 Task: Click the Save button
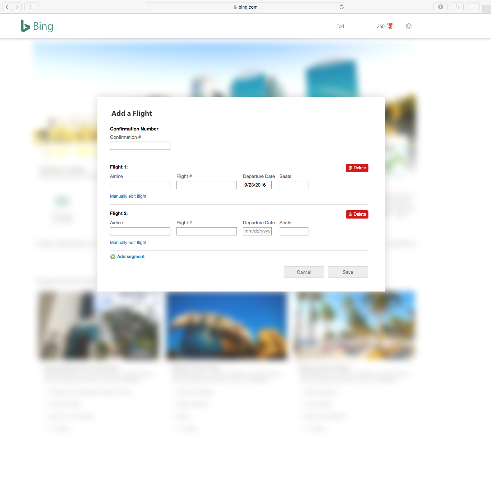pos(348,272)
